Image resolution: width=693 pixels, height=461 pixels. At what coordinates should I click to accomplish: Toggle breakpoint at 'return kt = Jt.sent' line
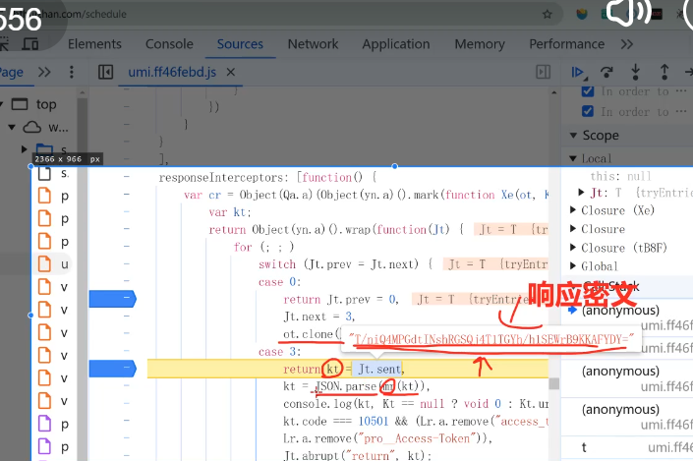point(113,369)
